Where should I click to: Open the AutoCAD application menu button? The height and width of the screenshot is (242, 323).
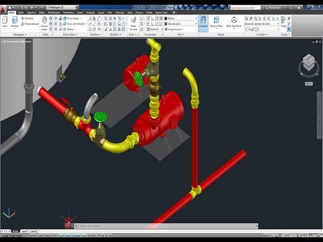pos(3,9)
